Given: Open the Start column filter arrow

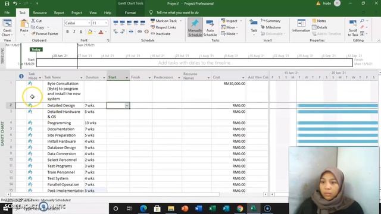Looking at the screenshot, I should (x=127, y=78).
